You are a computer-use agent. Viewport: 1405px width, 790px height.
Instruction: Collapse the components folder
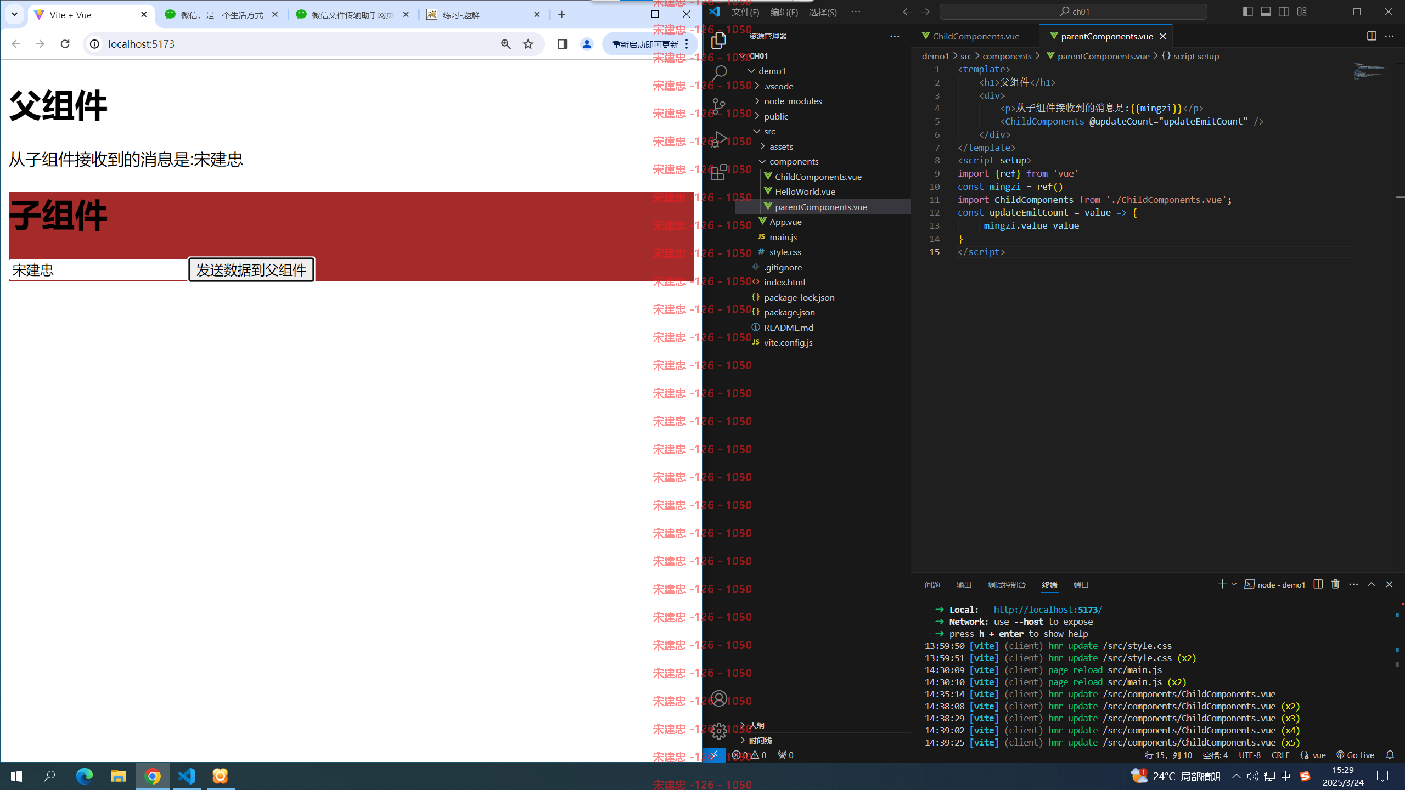[x=763, y=161]
